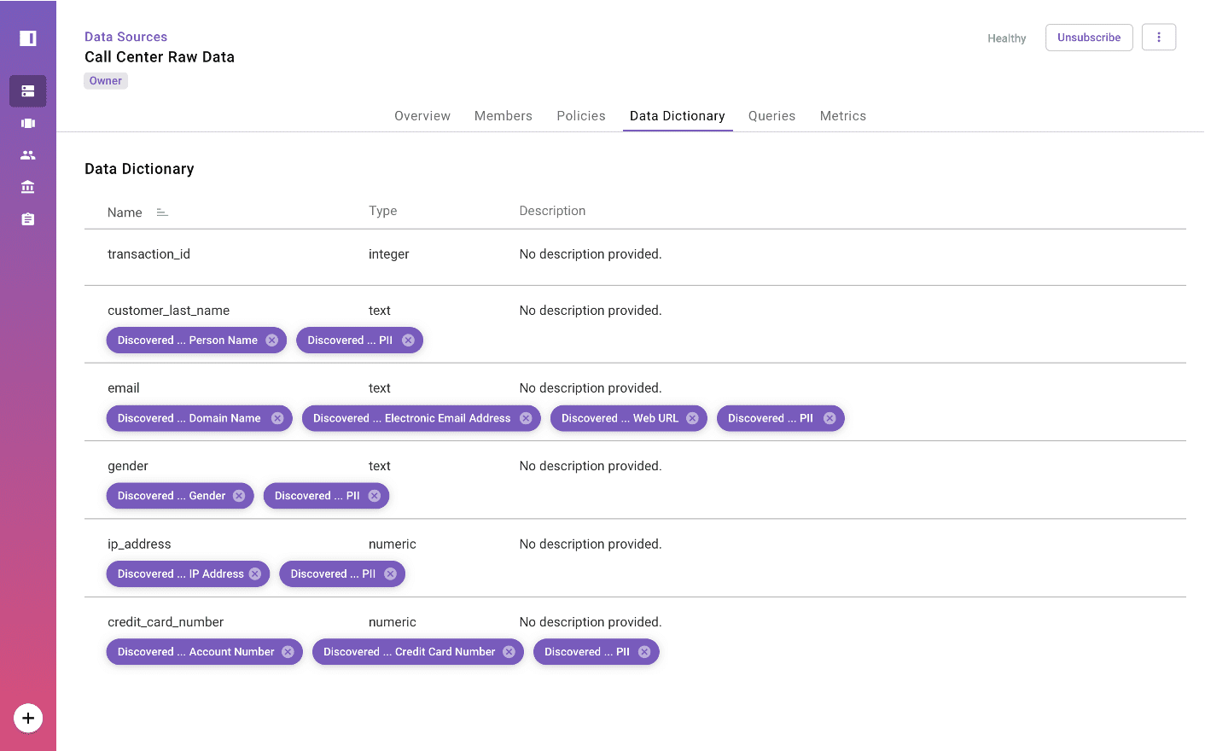The width and height of the screenshot is (1205, 751).
Task: Remove the Discovered Web URL tag
Action: click(692, 418)
